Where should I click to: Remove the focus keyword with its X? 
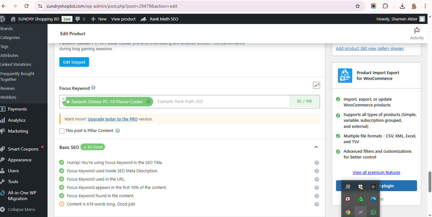[63, 99]
